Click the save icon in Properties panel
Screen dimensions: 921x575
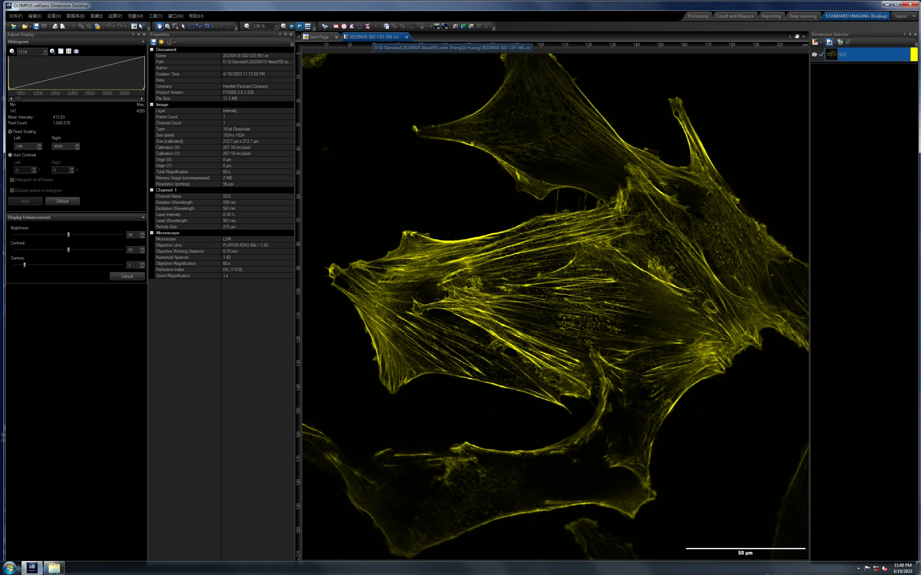click(153, 42)
